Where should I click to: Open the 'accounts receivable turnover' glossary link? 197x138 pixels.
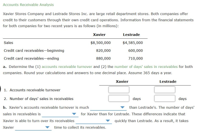pos(67,67)
